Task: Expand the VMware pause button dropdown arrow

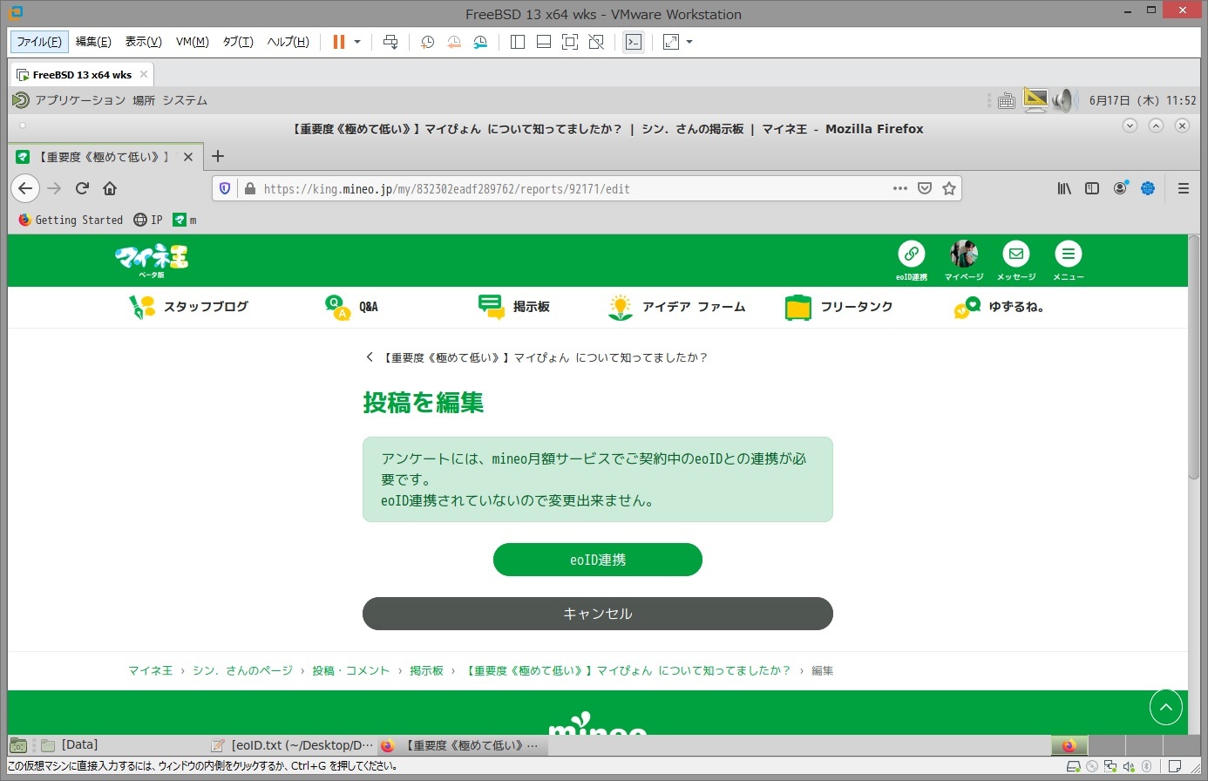Action: [357, 42]
